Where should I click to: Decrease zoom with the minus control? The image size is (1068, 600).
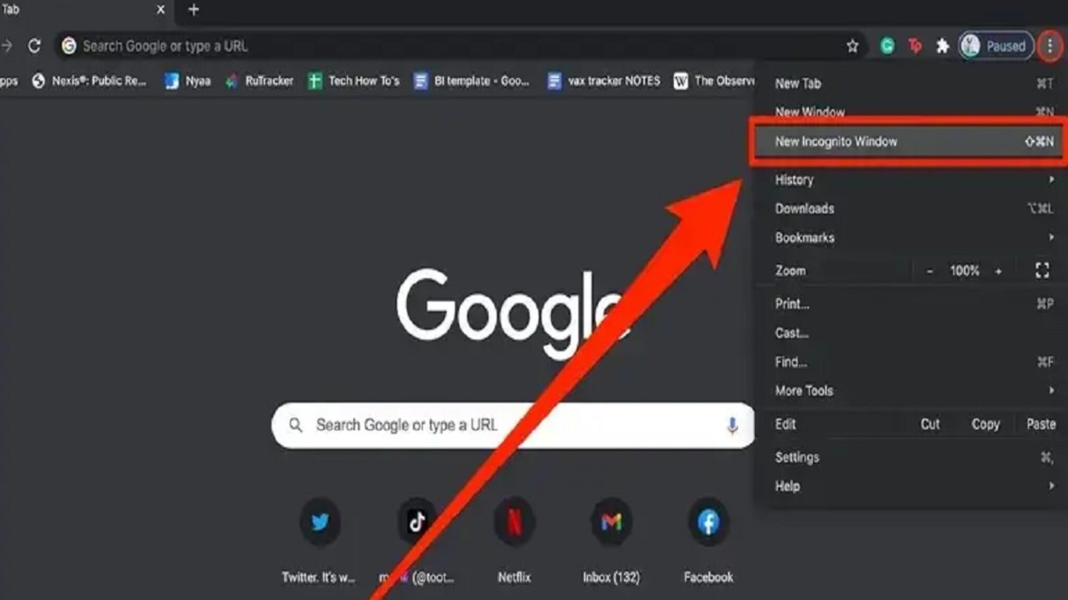tap(930, 270)
